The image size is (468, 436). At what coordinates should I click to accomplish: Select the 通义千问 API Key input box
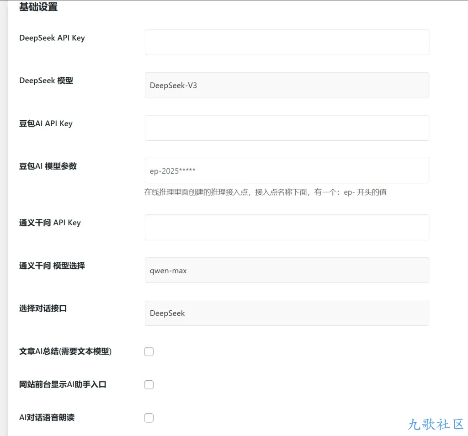[287, 227]
